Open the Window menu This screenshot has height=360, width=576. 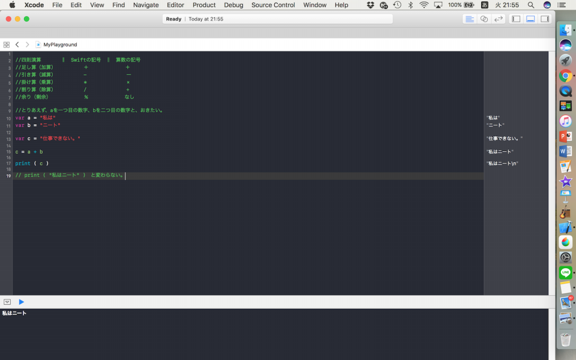tap(315, 5)
